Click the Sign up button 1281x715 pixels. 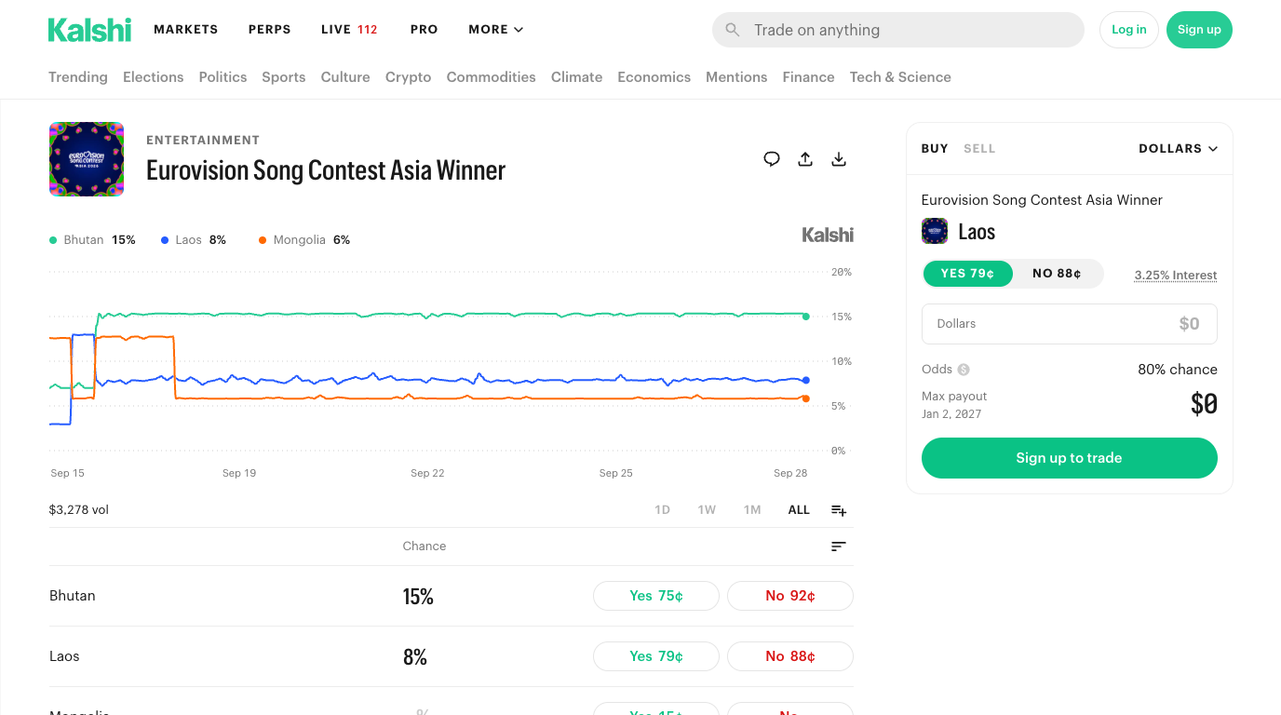point(1199,30)
